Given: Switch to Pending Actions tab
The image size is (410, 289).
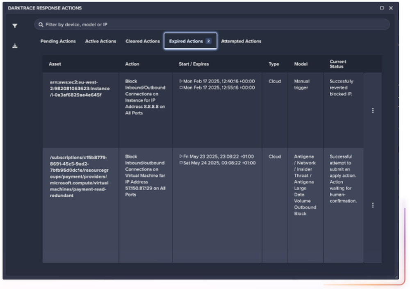Looking at the screenshot, I should pyautogui.click(x=58, y=41).
